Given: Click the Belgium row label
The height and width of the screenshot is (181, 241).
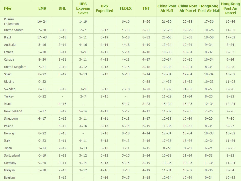Looking at the screenshot, I should 9,178.
